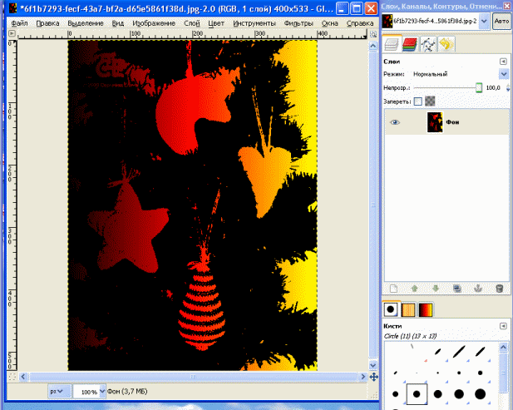The width and height of the screenshot is (513, 410).
Task: Open the units dropdown px in status bar
Action: [60, 391]
